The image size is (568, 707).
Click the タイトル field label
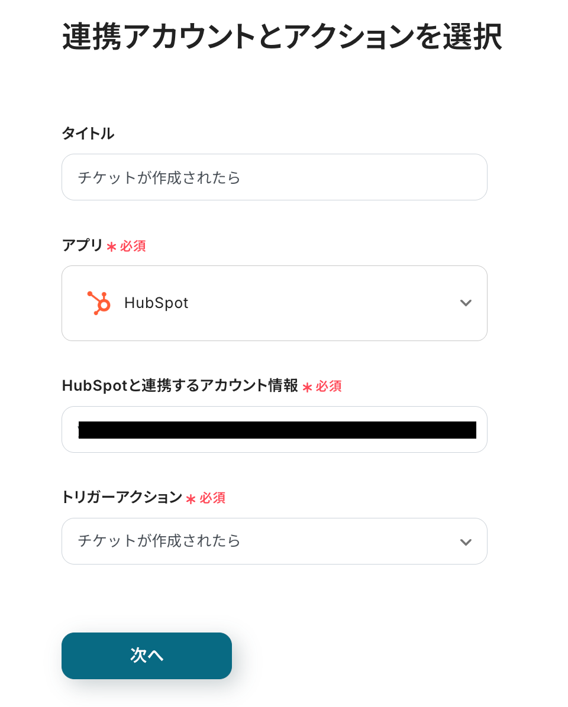coord(88,134)
